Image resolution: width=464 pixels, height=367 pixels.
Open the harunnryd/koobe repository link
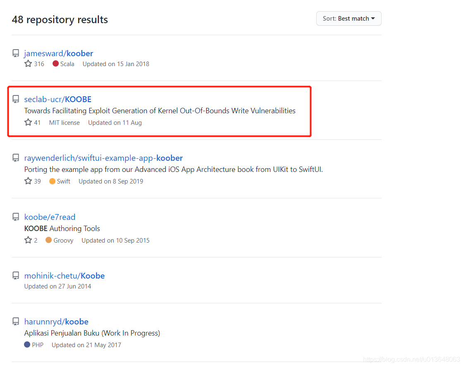[56, 322]
